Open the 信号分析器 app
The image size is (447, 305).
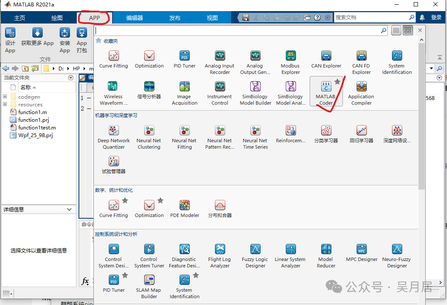149,90
